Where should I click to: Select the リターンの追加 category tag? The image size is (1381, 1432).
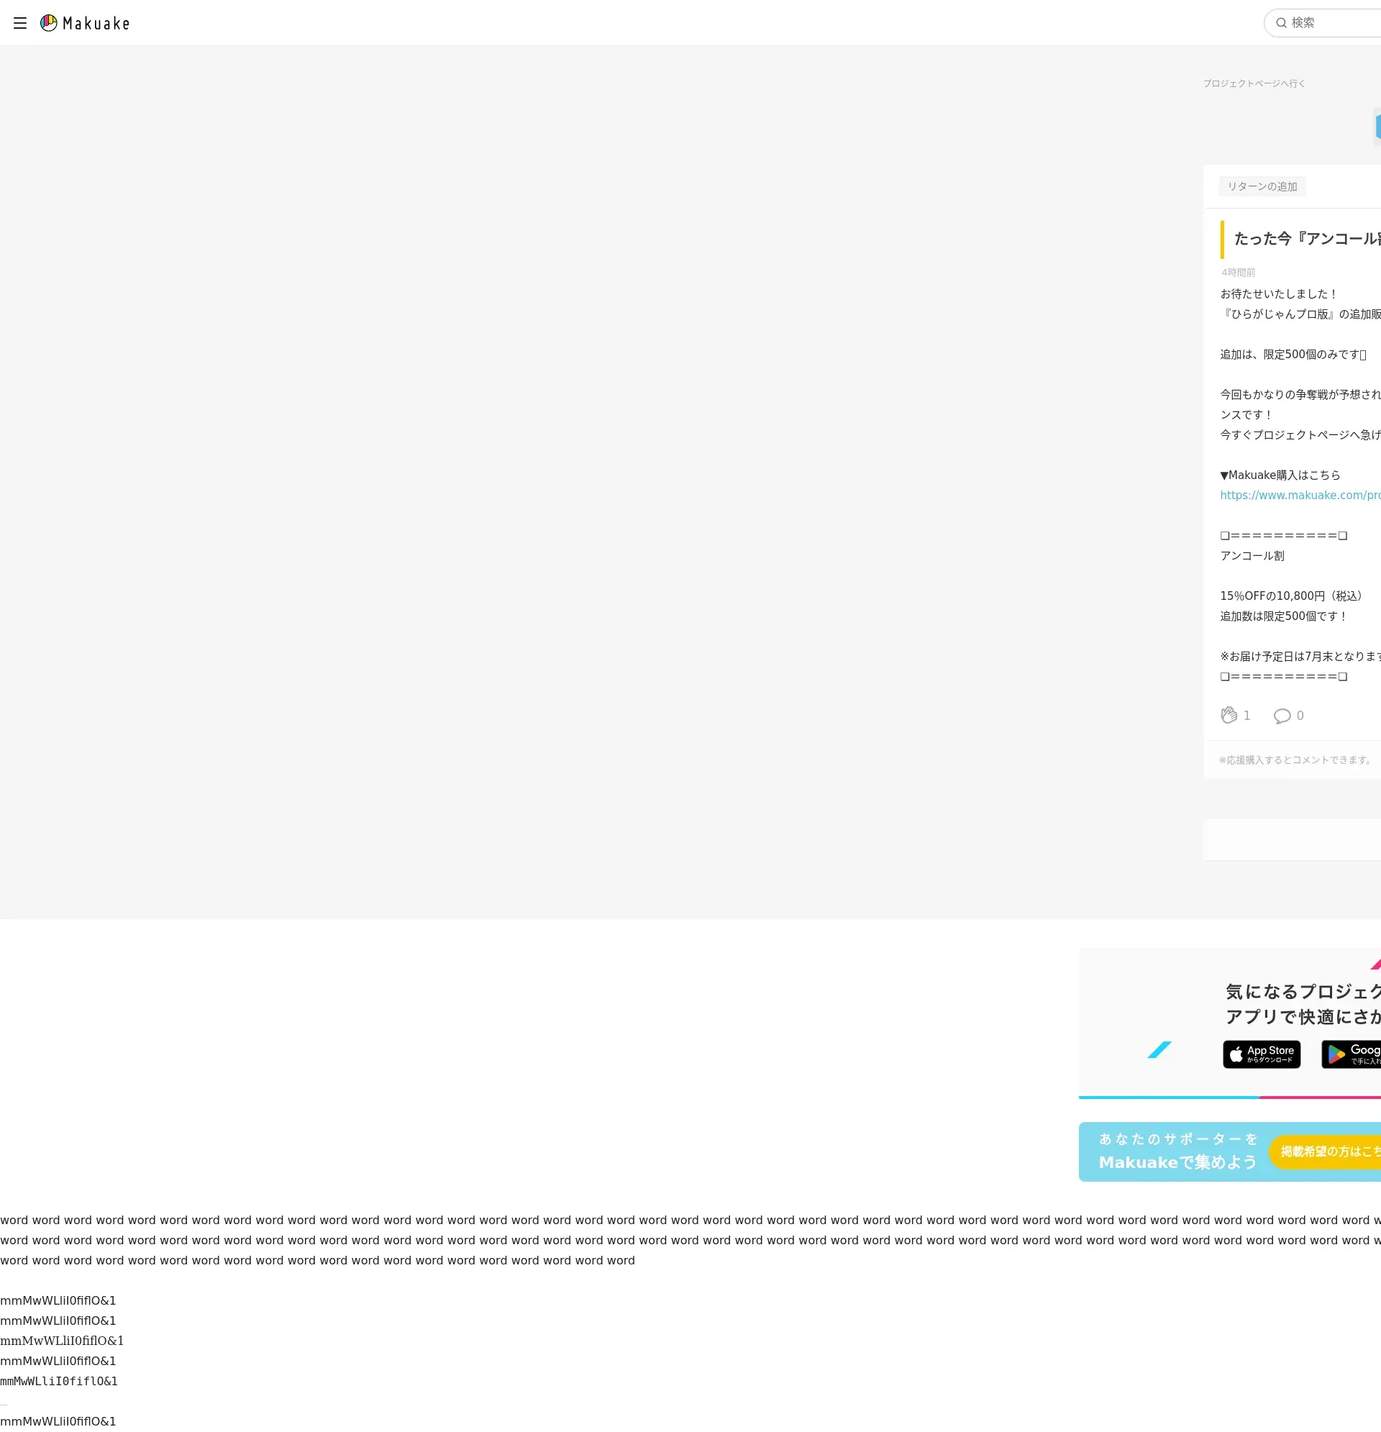point(1262,186)
